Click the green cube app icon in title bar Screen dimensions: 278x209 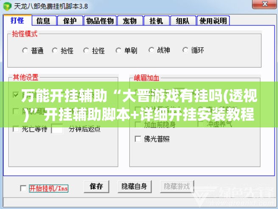[x=7, y=6]
